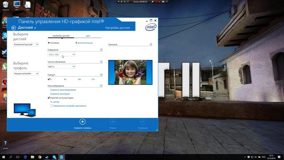Viewport: 284px width, 160px height.
Task: Enable Переписать настройки приложения checkbox
Action: [51, 106]
